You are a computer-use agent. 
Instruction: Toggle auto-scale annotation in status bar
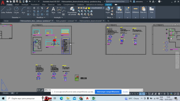coord(156,94)
